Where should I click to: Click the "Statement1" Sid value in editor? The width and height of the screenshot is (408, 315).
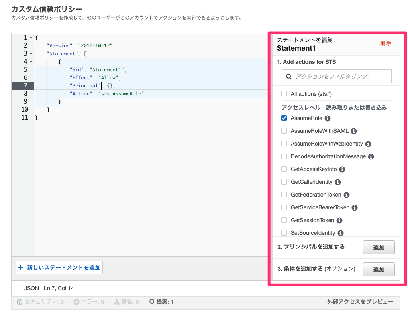point(107,70)
